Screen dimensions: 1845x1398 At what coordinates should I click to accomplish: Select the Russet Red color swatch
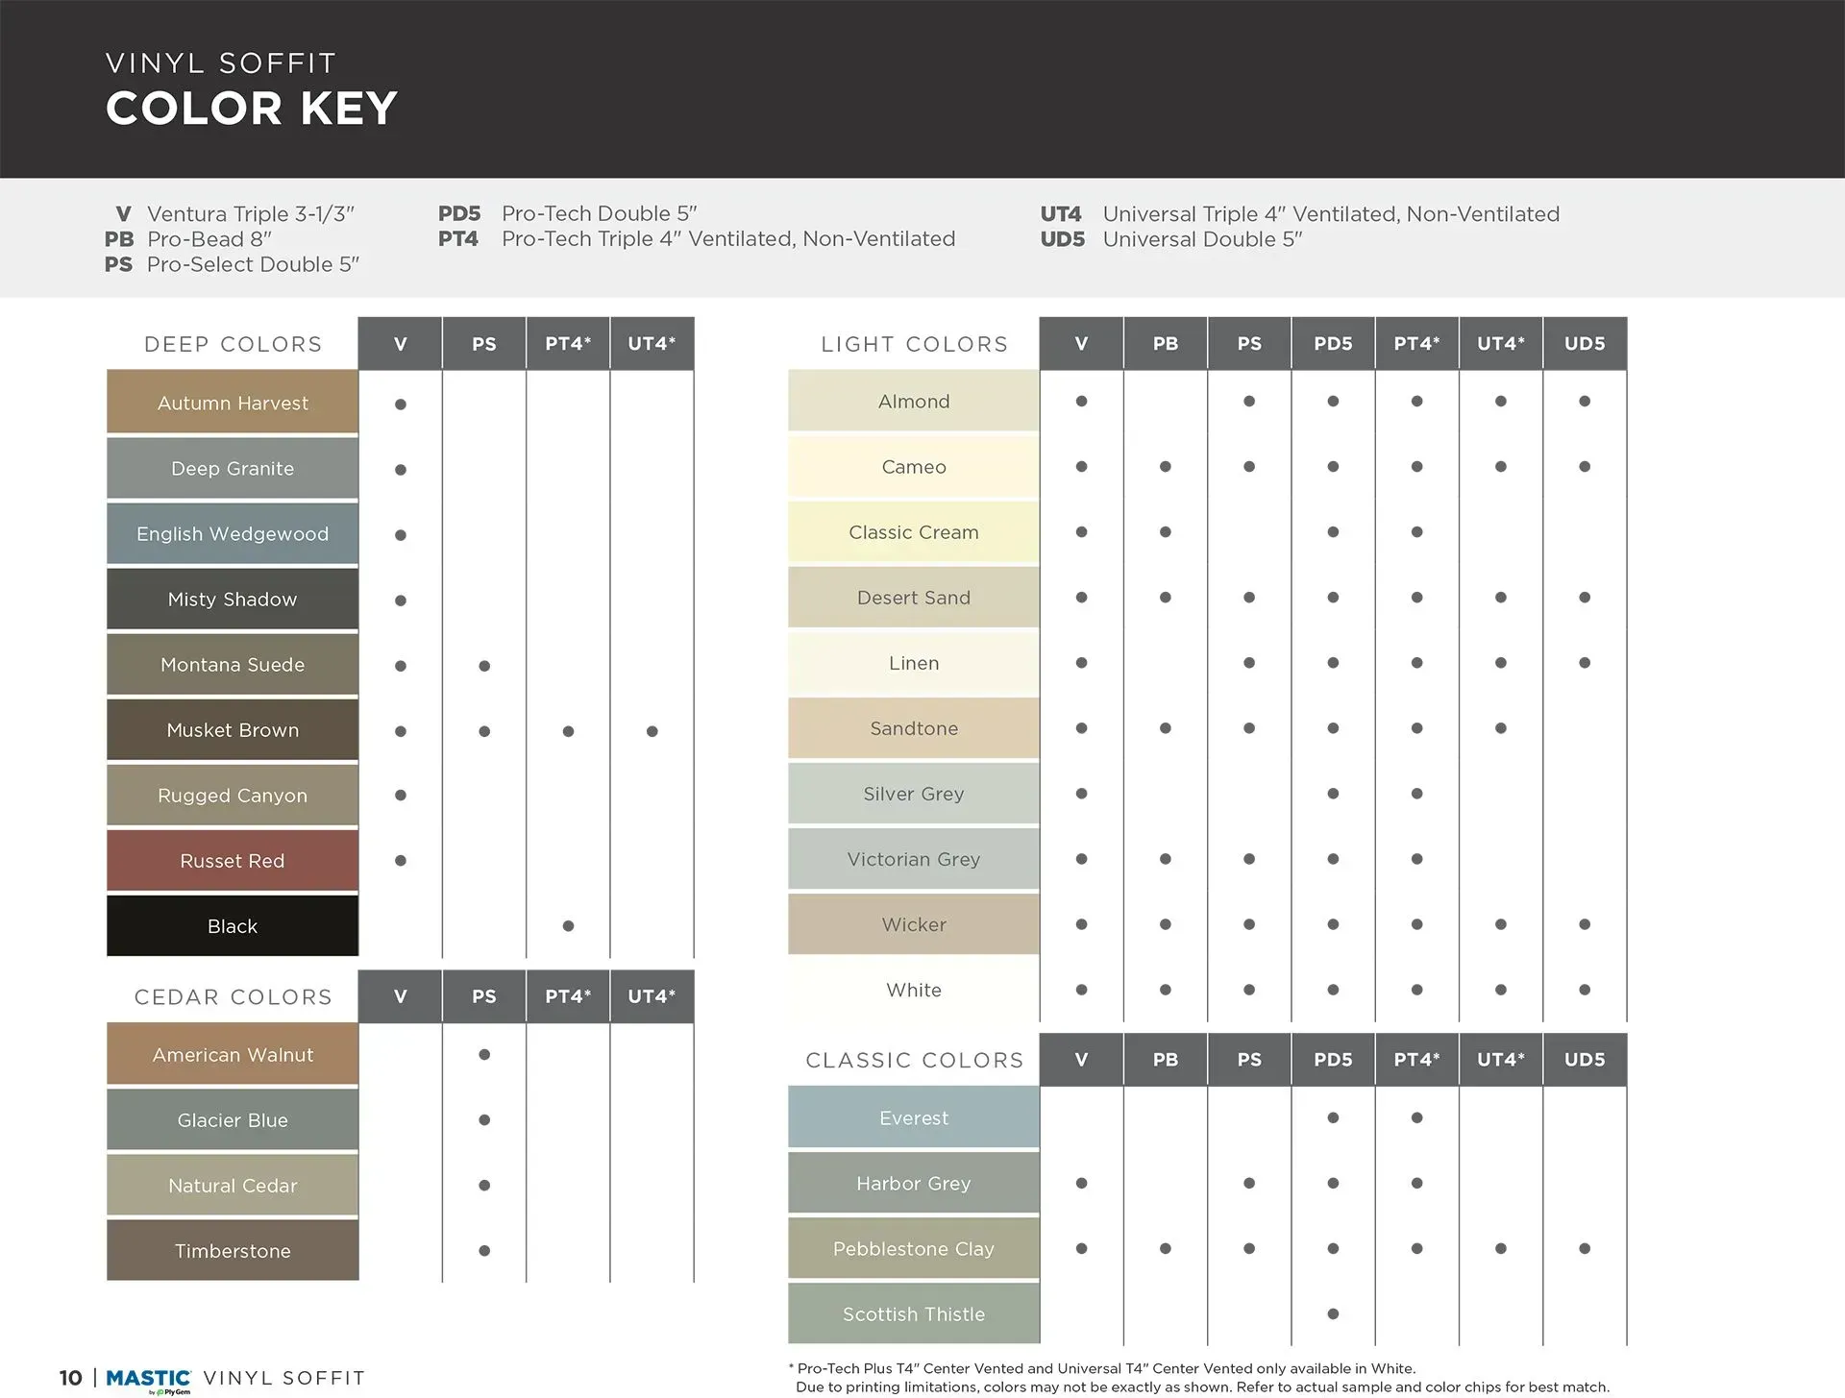pos(232,860)
